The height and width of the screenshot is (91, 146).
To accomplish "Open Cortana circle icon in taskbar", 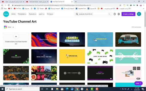I will [x=42, y=89].
